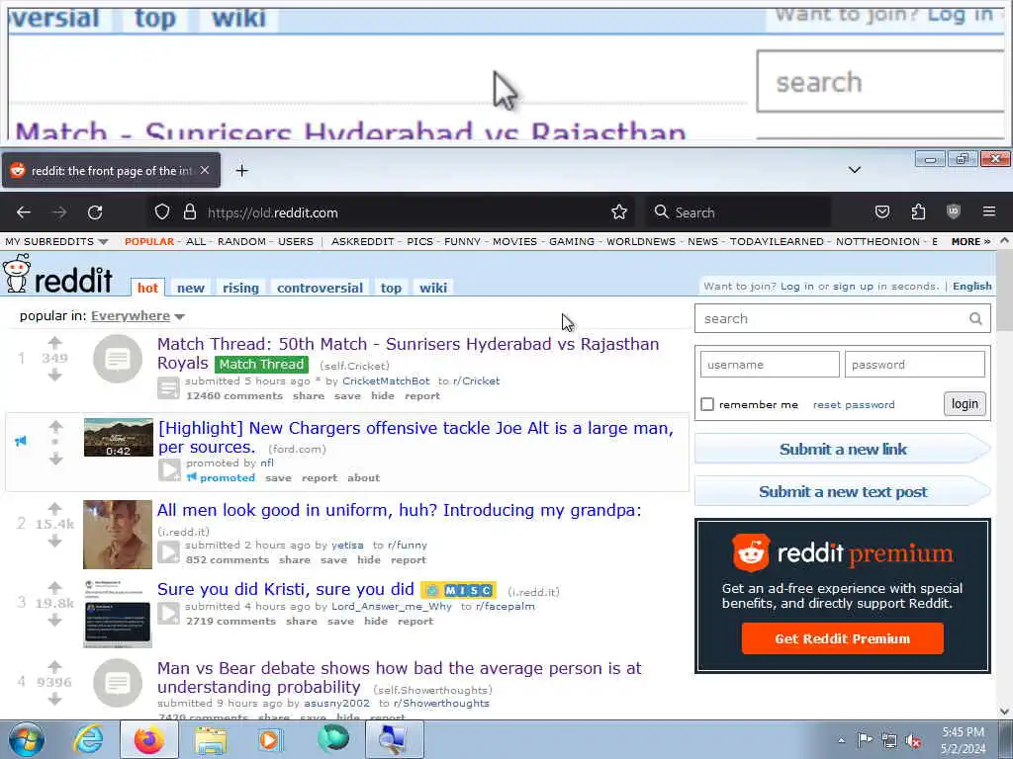This screenshot has width=1013, height=759.
Task: Open the Sure you did Kristi thumbnail
Action: [118, 613]
